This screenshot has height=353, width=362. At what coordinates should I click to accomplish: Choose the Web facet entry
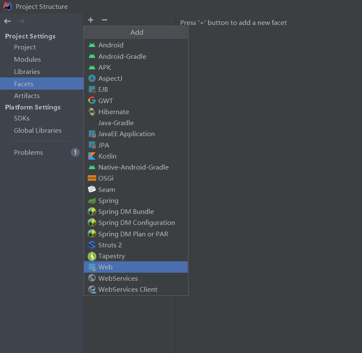(x=136, y=267)
